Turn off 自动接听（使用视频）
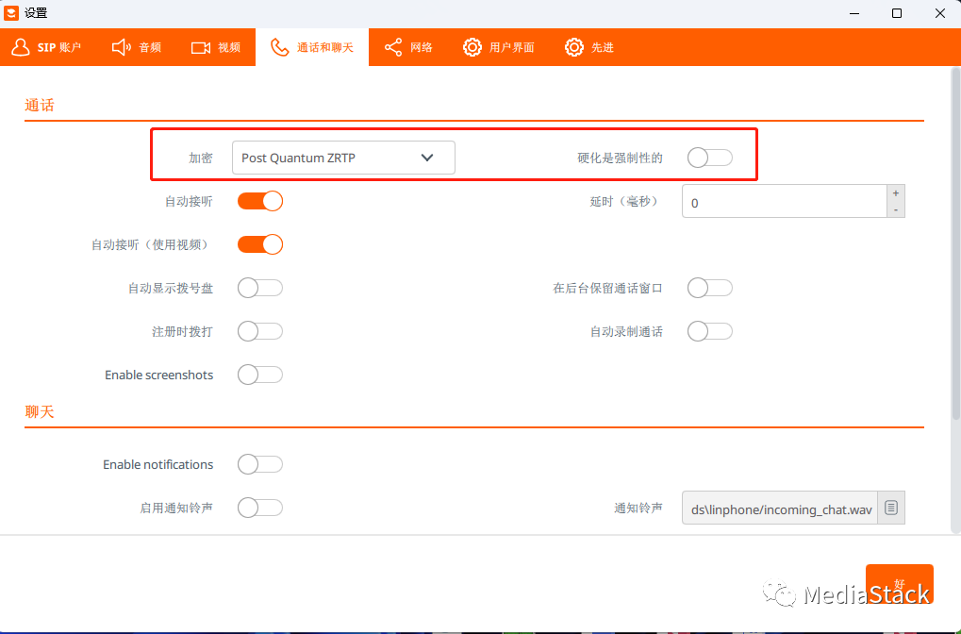The height and width of the screenshot is (634, 961). 260,243
